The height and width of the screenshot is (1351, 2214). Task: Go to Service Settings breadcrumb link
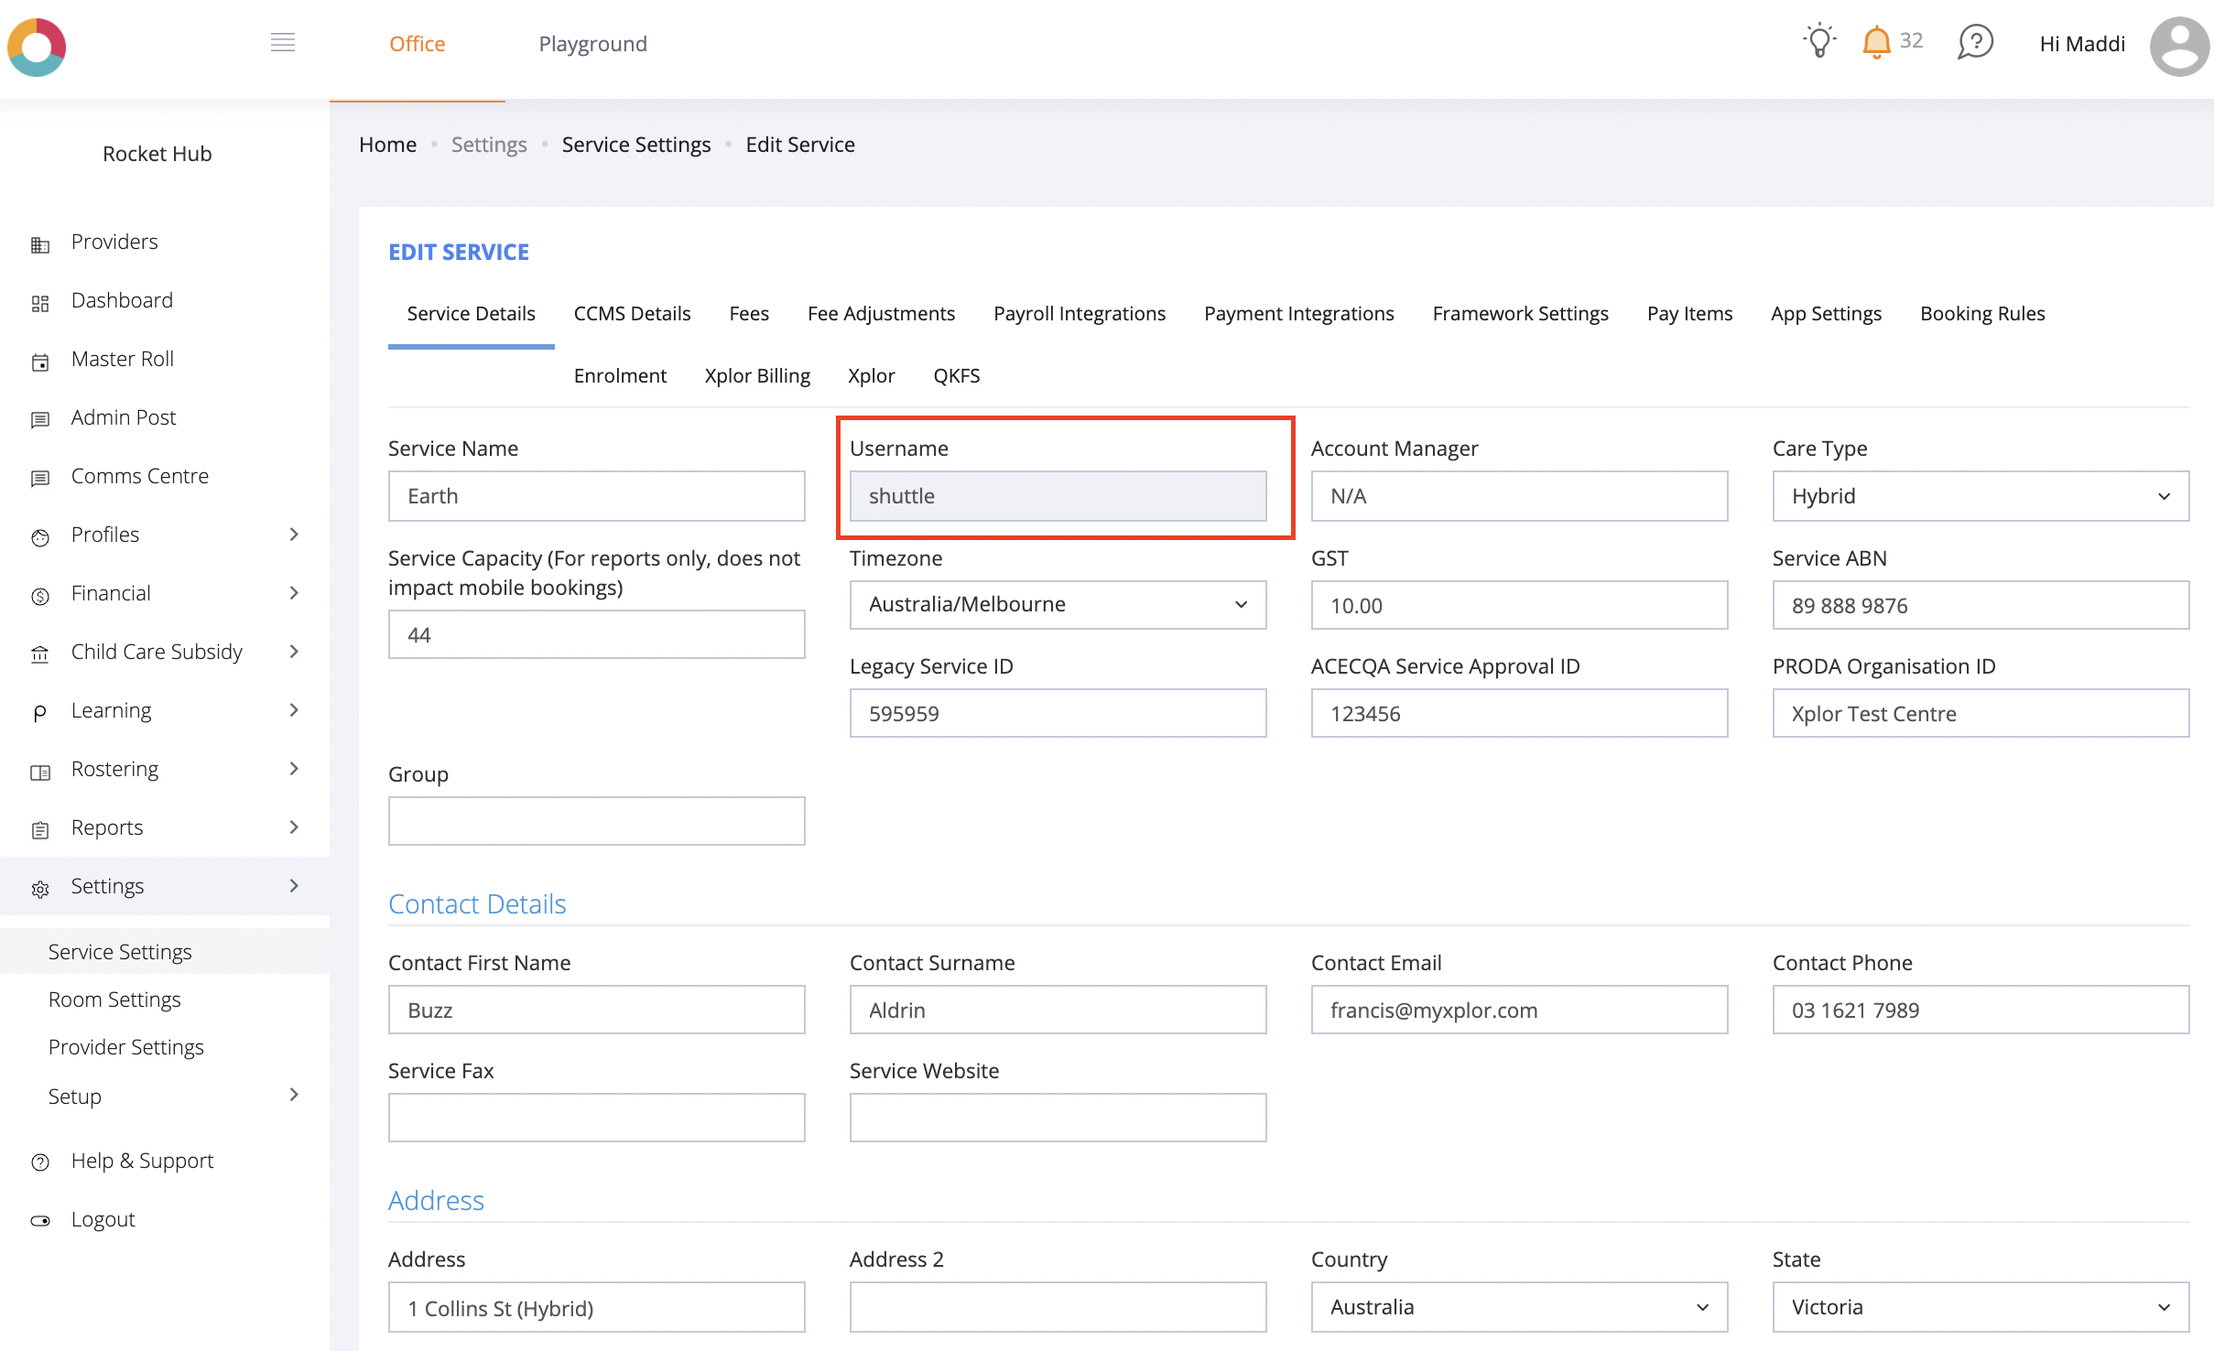[x=635, y=145]
